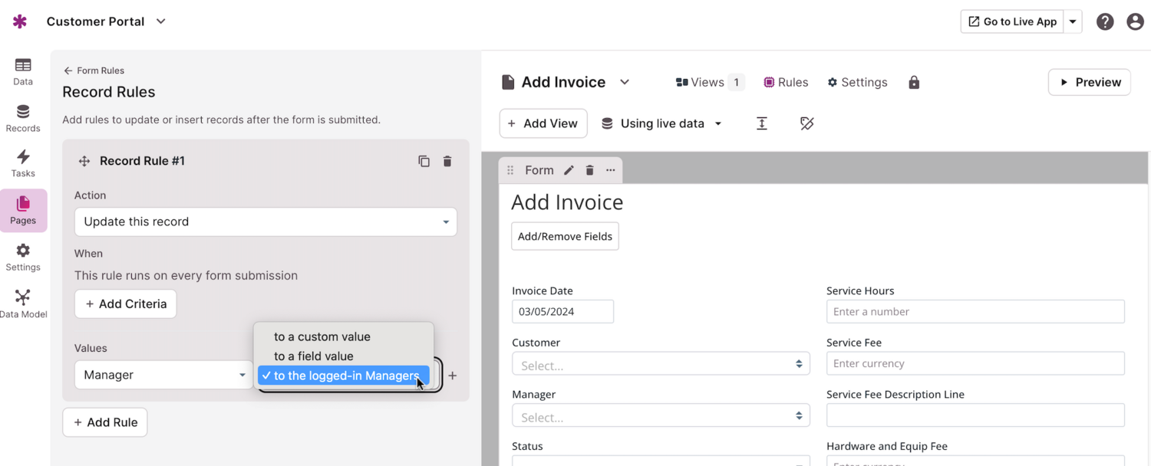1151x466 pixels.
Task: Open the help question mark icon
Action: tap(1104, 21)
